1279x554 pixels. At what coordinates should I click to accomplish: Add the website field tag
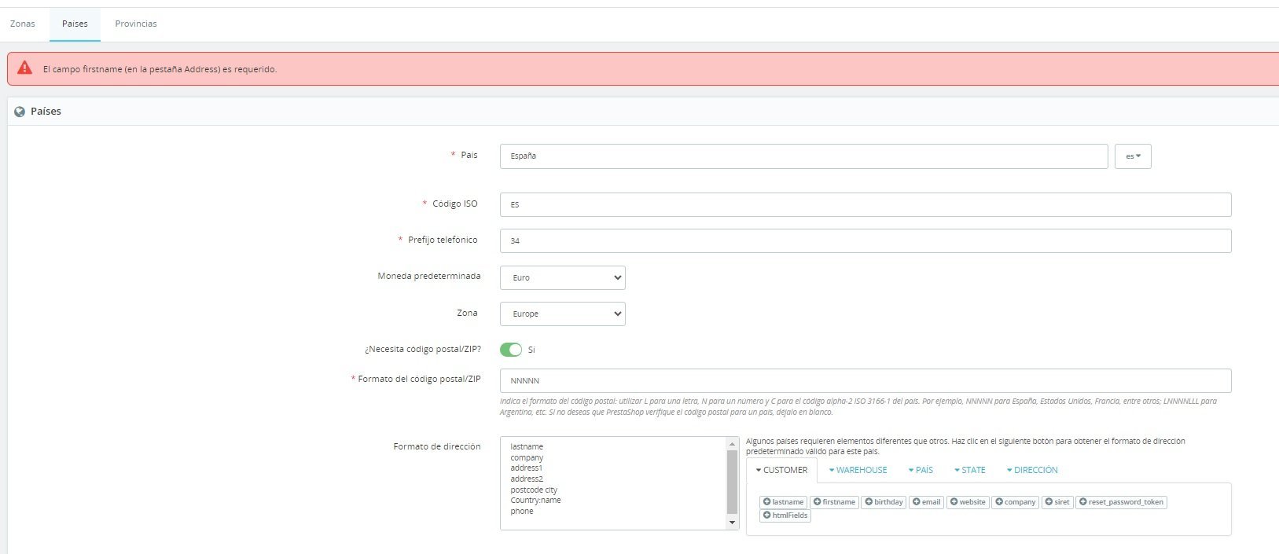click(x=968, y=502)
